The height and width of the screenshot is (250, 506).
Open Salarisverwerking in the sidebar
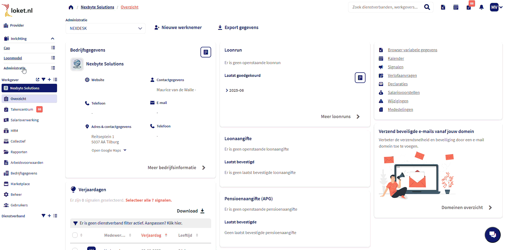point(25,120)
